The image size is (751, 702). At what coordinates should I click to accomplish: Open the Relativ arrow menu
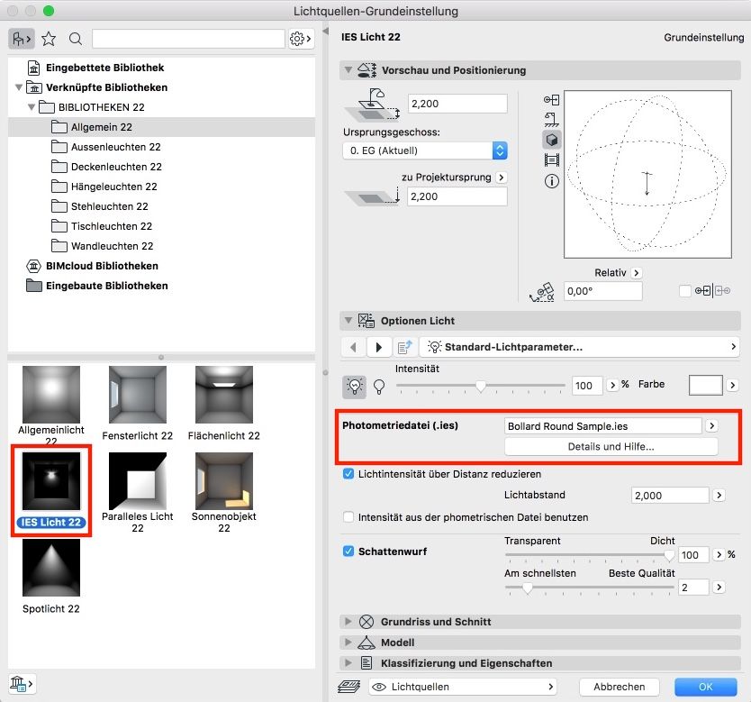click(x=636, y=273)
